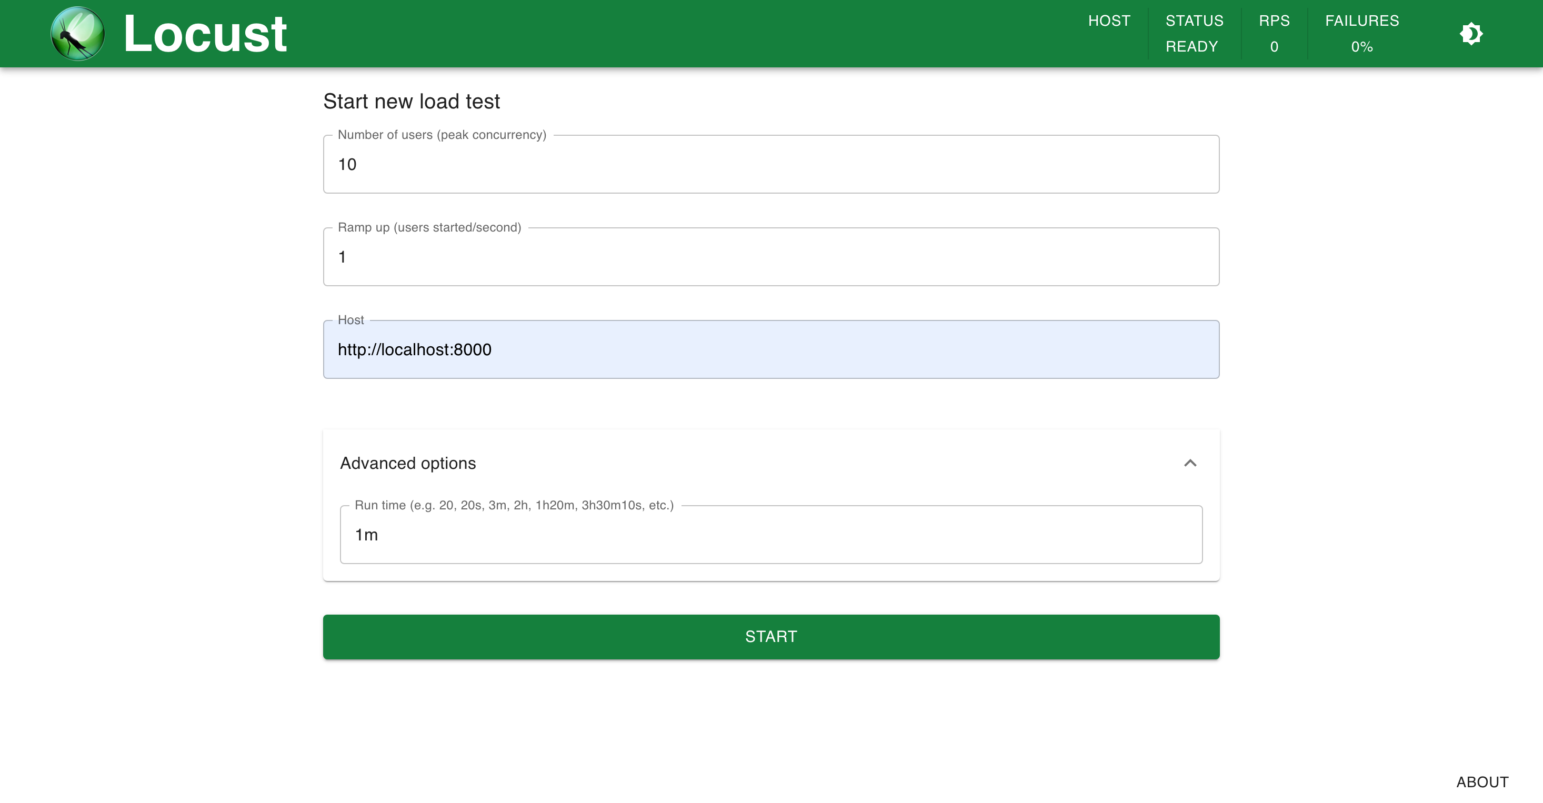Viewport: 1543px width, 803px height.
Task: Click into the Ramp up input field
Action: tap(770, 257)
